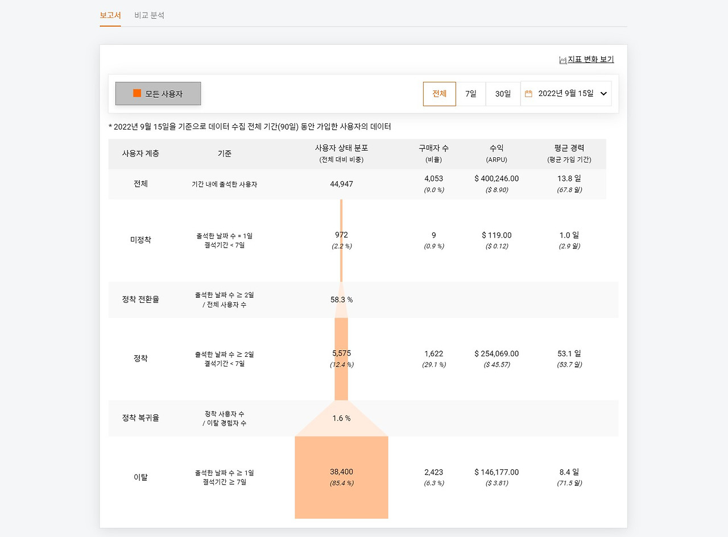Select the 전체 period filter
Screen dimensions: 728x537
pos(439,94)
